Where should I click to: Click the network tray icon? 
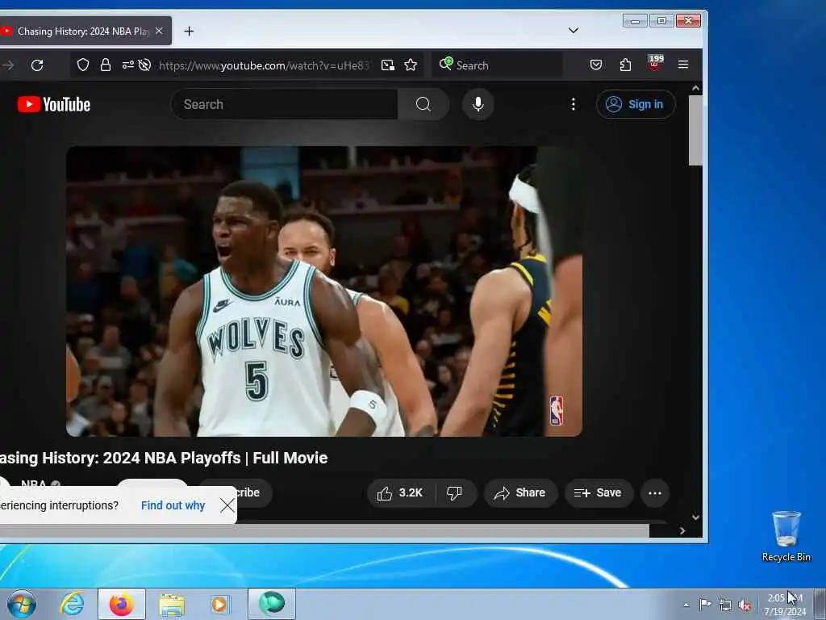(x=725, y=605)
